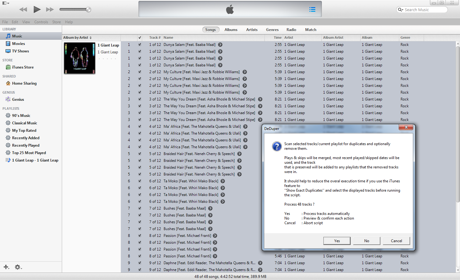Open the add playlist plus dropdown
Screen dimensions: 460x280
tap(7, 267)
